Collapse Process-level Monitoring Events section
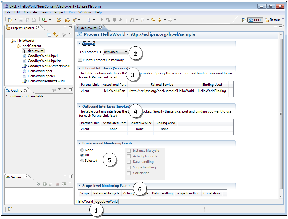The image size is (288, 219). (80, 143)
